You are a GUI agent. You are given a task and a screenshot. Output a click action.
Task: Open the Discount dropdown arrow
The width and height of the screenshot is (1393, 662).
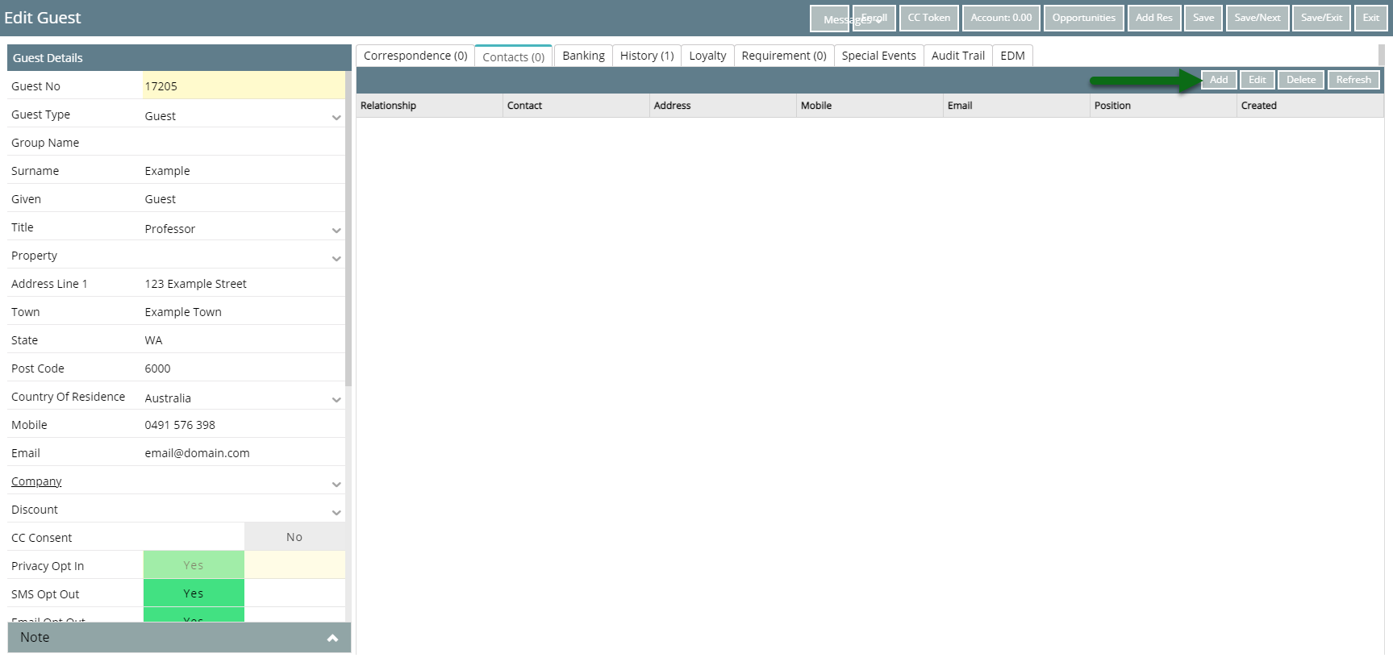336,512
